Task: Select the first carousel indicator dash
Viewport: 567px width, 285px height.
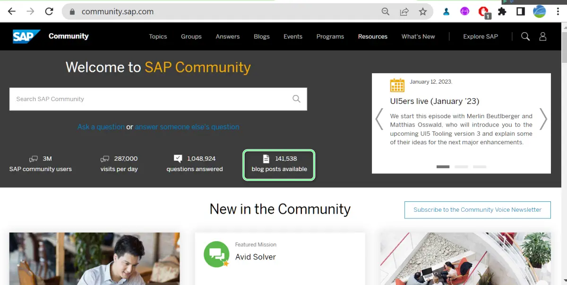Action: tap(443, 167)
